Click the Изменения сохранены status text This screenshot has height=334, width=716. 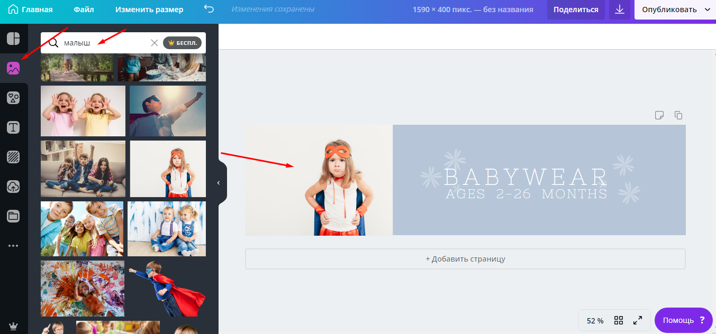(273, 9)
